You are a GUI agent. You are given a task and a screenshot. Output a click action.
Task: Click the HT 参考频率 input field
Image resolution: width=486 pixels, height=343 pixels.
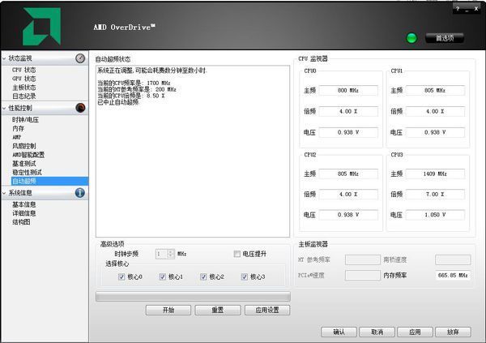click(363, 259)
